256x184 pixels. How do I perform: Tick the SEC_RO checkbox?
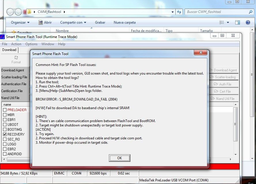tap(5, 139)
